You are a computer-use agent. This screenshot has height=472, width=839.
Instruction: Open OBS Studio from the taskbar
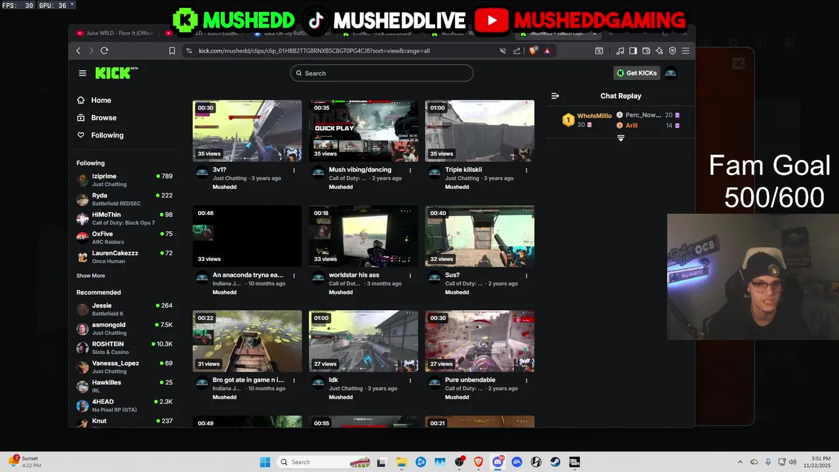pos(459,462)
